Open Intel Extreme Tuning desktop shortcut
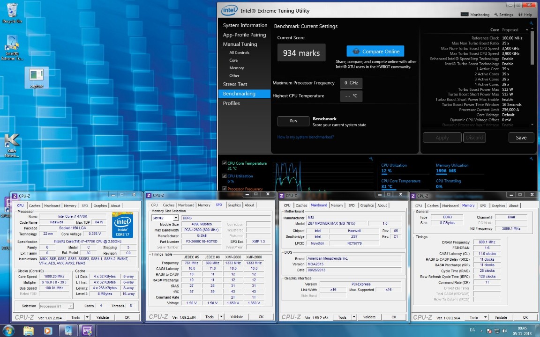The width and height of the screenshot is (540, 337). [12, 47]
